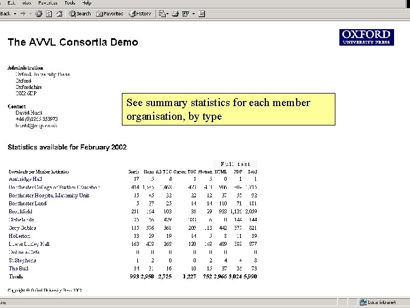
Task: Open the Ambridge Hall institution link
Action: point(25,179)
